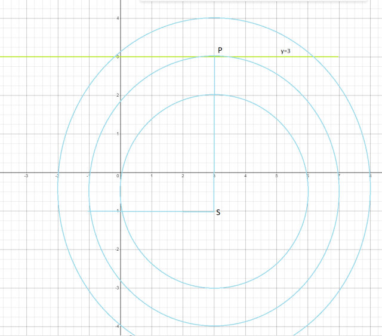Click the green y=3 line
The width and height of the screenshot is (382, 336).
click(x=169, y=57)
